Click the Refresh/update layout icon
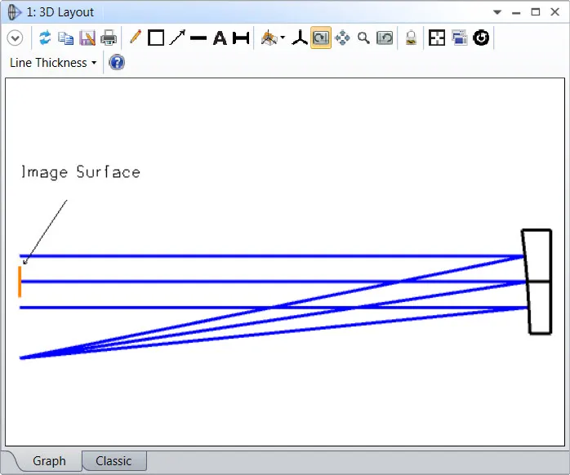The image size is (570, 475). (45, 38)
